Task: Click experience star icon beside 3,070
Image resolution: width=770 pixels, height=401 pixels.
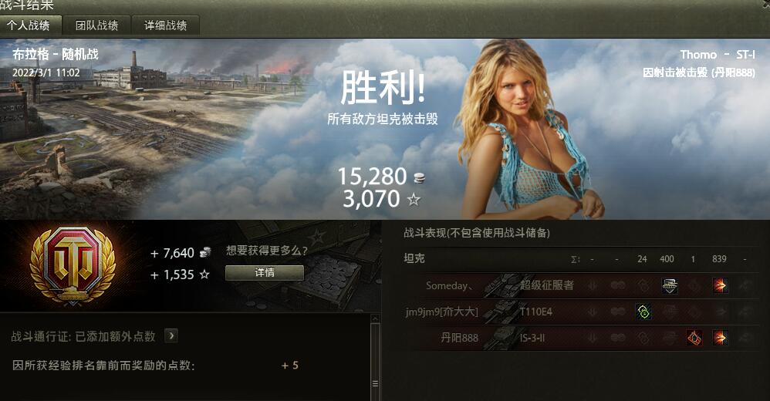Action: [414, 199]
